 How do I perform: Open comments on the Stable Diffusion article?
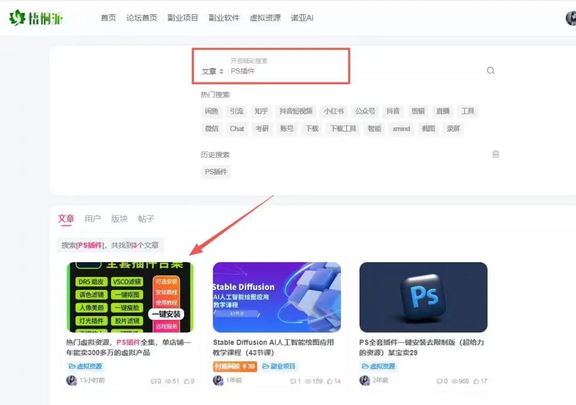click(x=294, y=381)
